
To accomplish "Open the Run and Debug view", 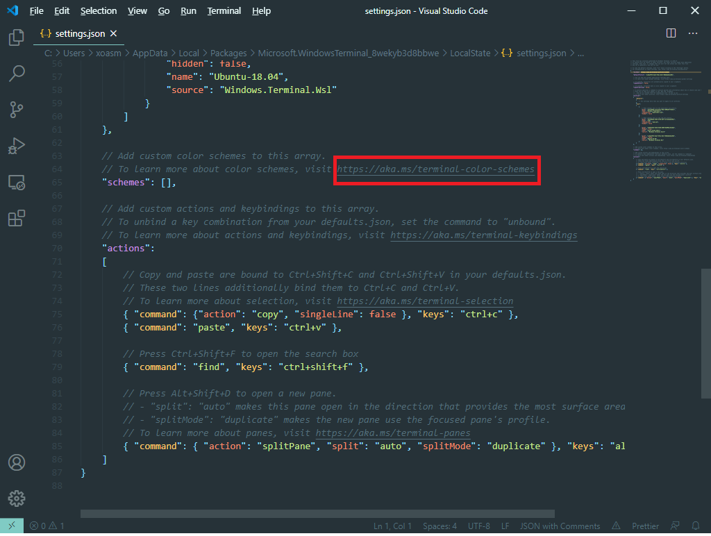I will pos(17,146).
